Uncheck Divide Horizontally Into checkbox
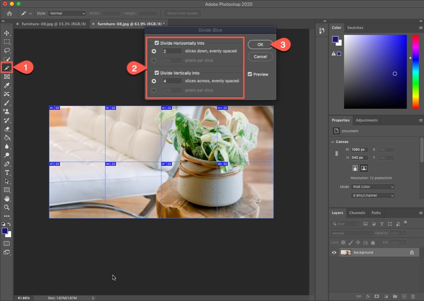 (157, 43)
